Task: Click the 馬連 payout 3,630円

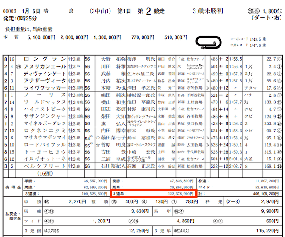Action: (x=140, y=211)
